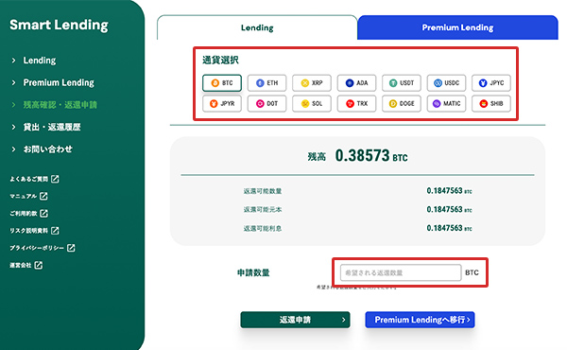Click the 返還可能数量 row label
The width and height of the screenshot is (567, 350).
263,191
